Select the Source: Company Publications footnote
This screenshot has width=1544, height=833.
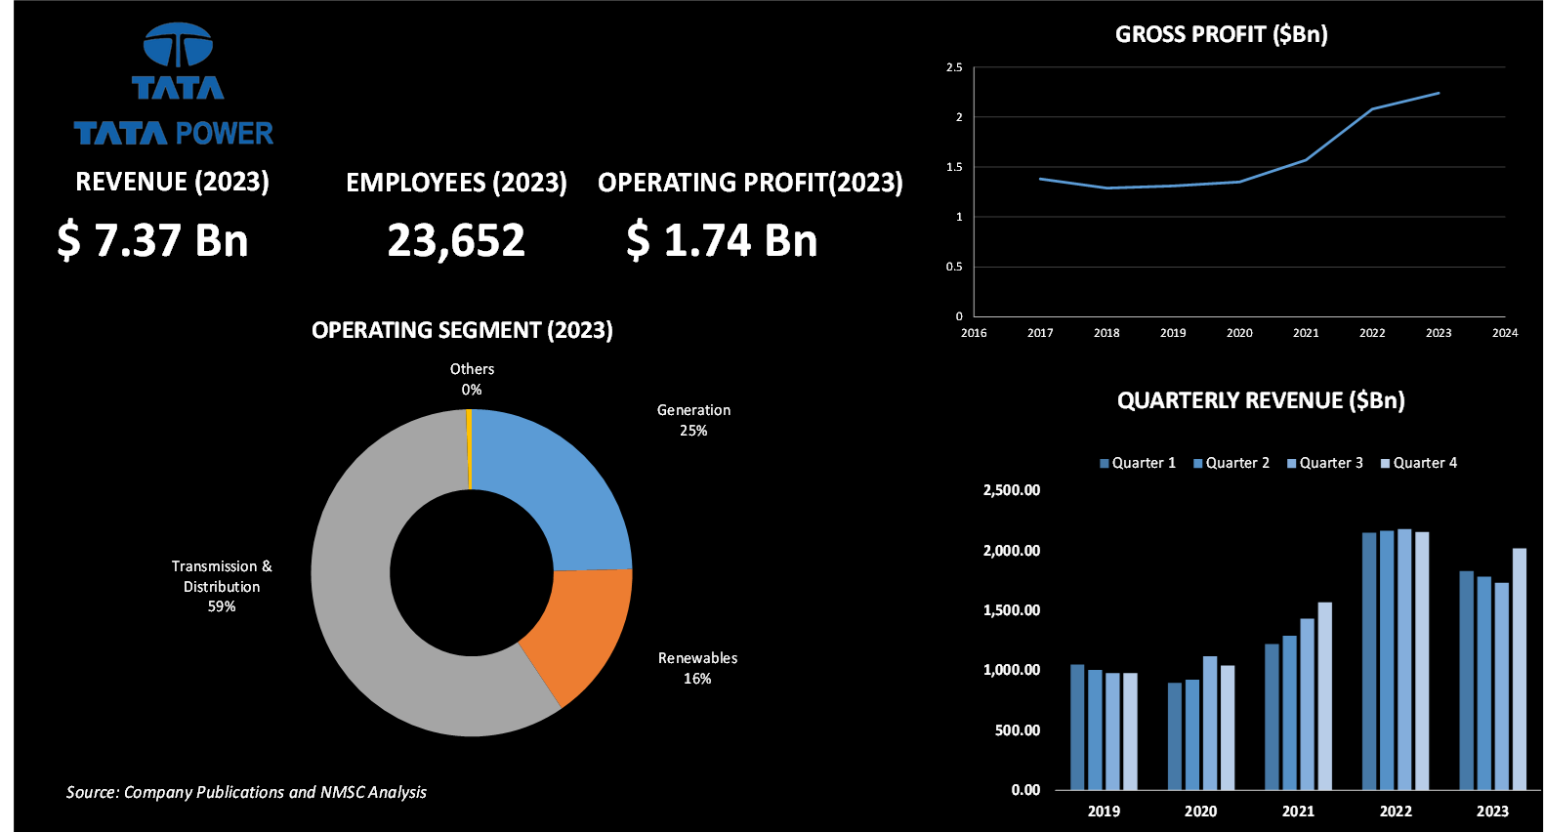coord(246,792)
